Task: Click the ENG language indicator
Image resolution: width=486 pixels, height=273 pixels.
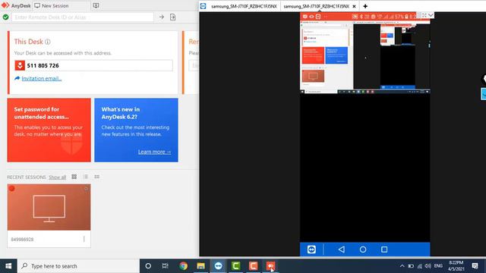Action: point(438,266)
